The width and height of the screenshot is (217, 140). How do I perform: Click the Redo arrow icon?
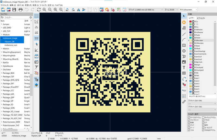pos(33,10)
